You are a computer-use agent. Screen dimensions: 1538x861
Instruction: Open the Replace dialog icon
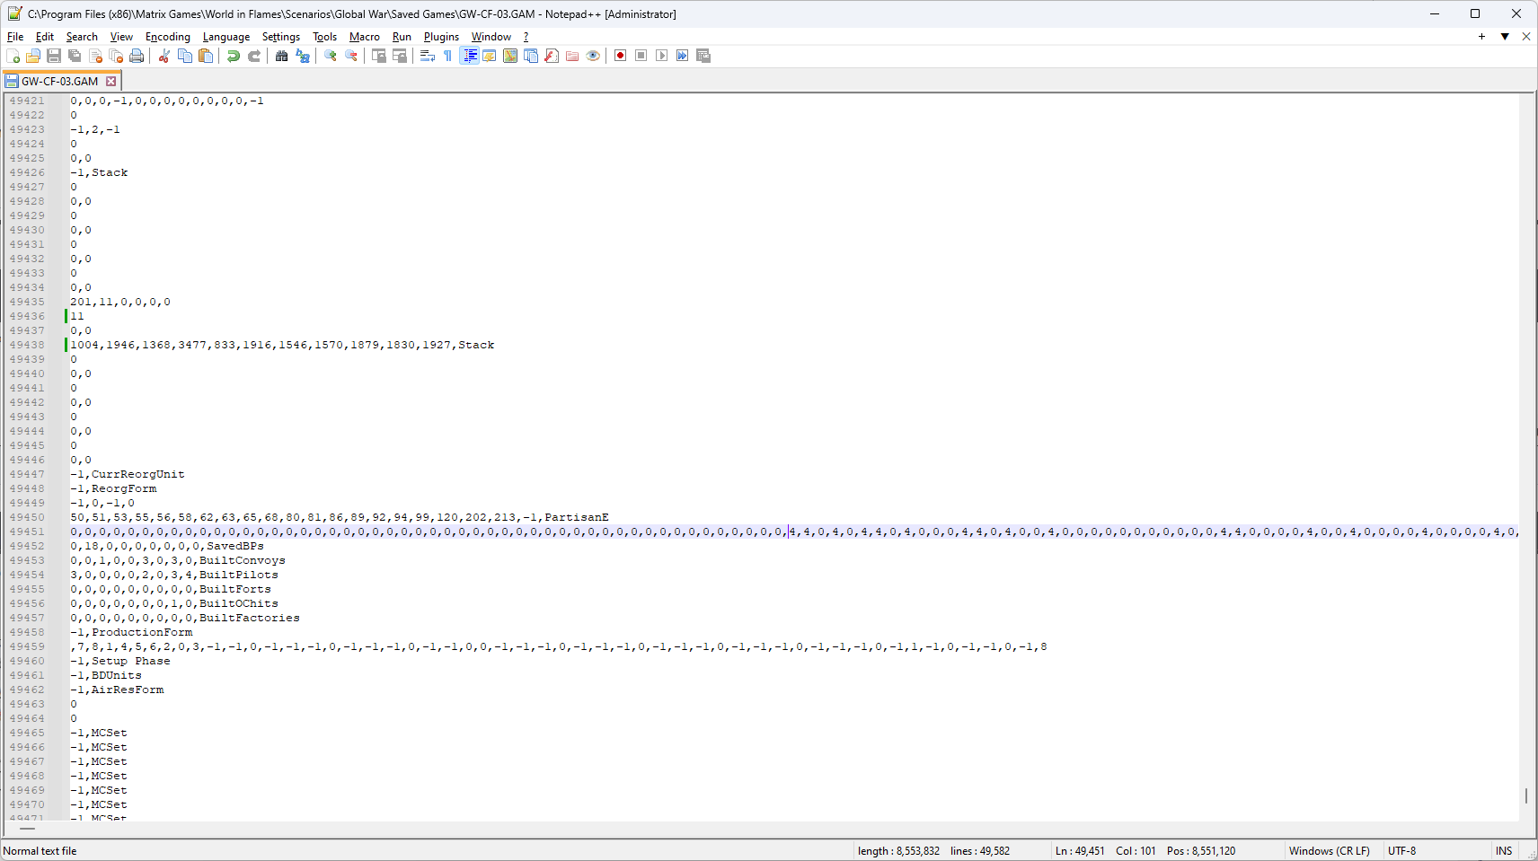304,56
